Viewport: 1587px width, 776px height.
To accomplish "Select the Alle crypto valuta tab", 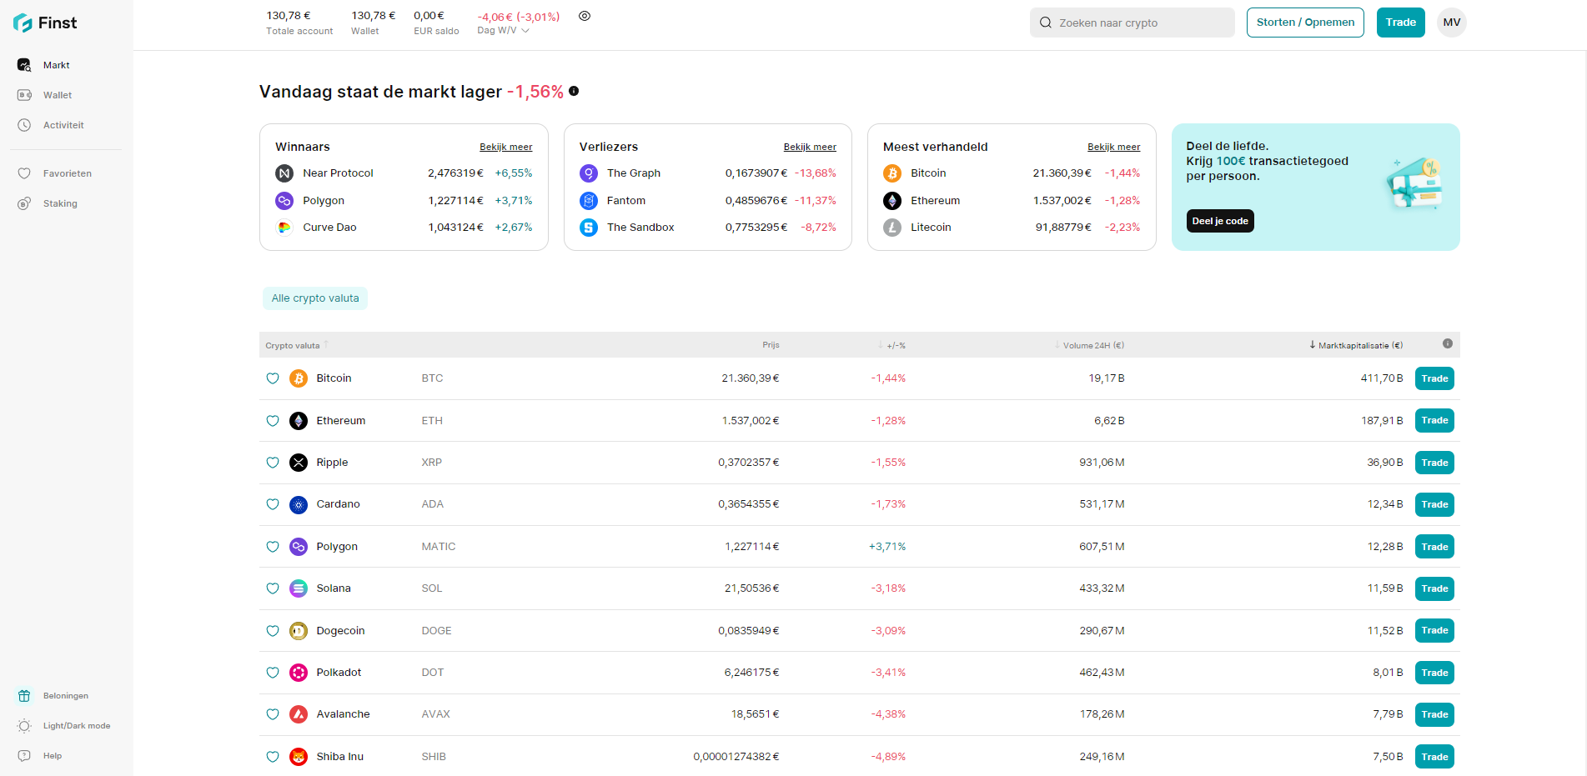I will click(315, 298).
